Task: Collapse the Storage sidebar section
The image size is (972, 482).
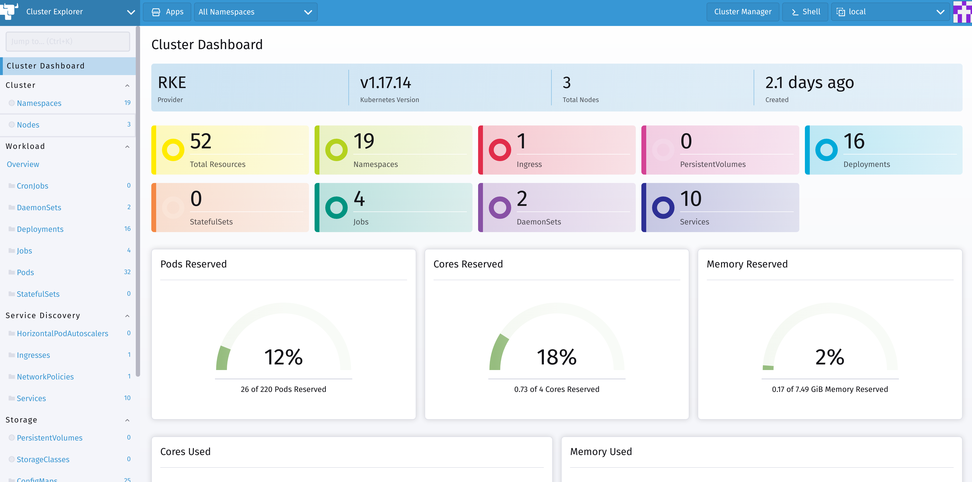Action: 127,420
